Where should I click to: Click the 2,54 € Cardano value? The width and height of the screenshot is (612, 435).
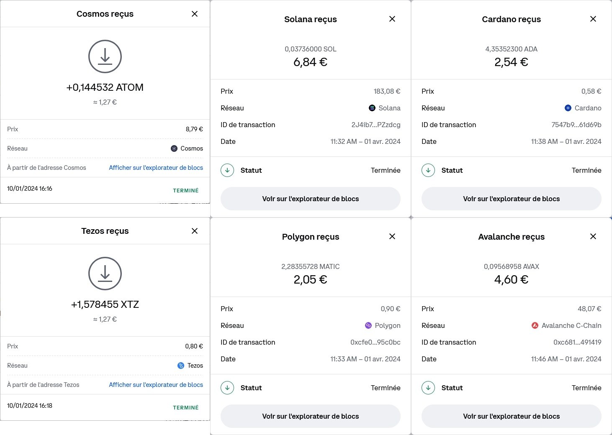pyautogui.click(x=512, y=62)
